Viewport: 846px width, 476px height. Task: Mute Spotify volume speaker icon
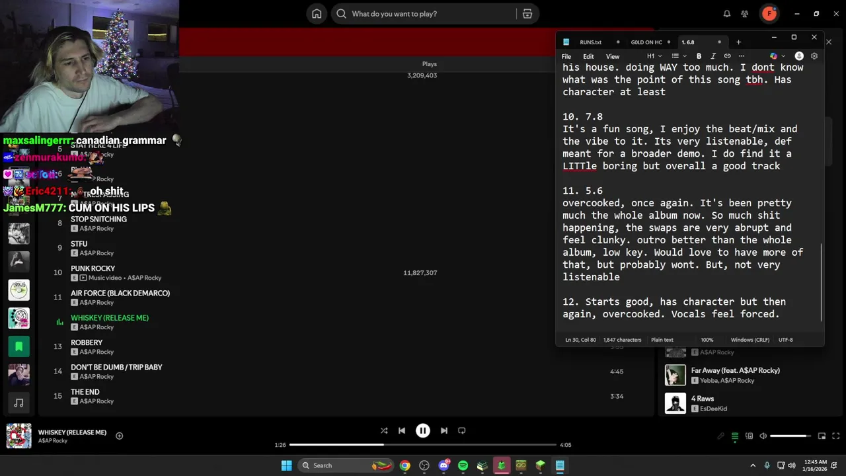[x=763, y=436]
